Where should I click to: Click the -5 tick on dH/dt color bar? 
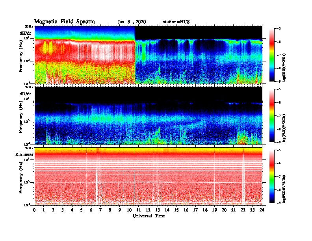(x=279, y=29)
